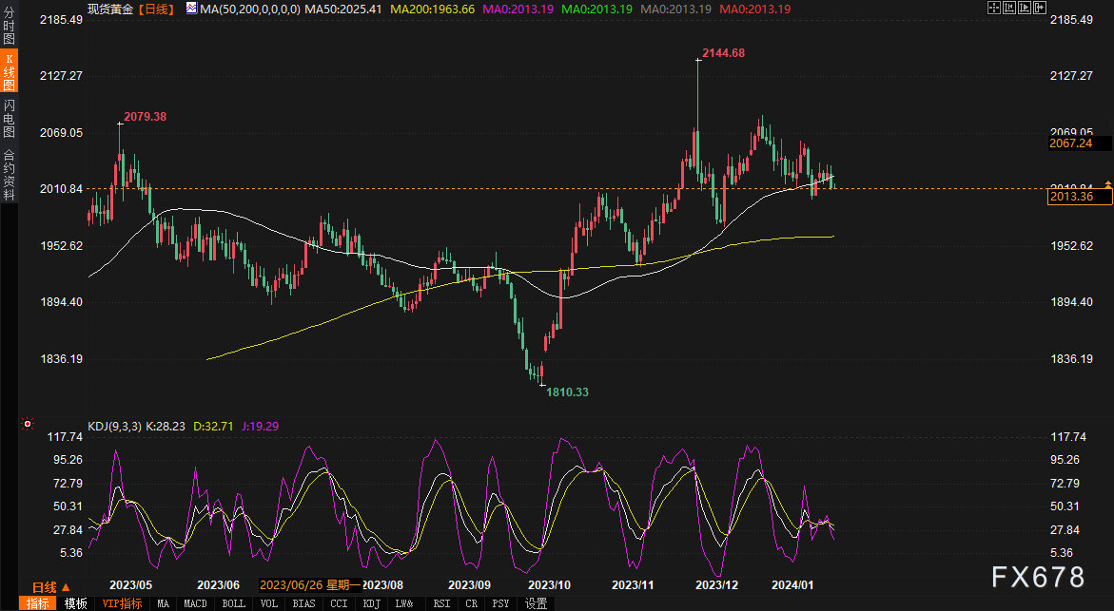Screen dimensions: 1114x611
Task: Click the MA indicator chart icon
Action: coord(193,8)
